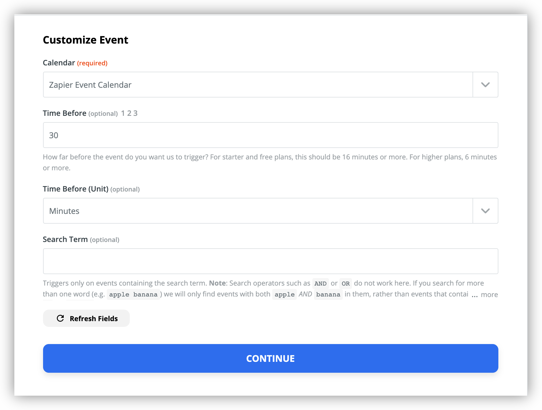Click the Minutes value in the unit field
The image size is (542, 410).
[x=64, y=211]
